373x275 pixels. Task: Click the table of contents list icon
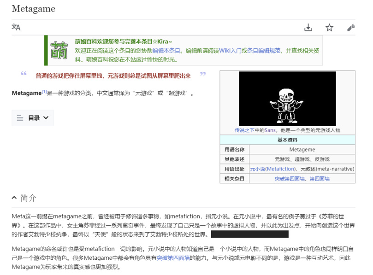[x=20, y=118]
